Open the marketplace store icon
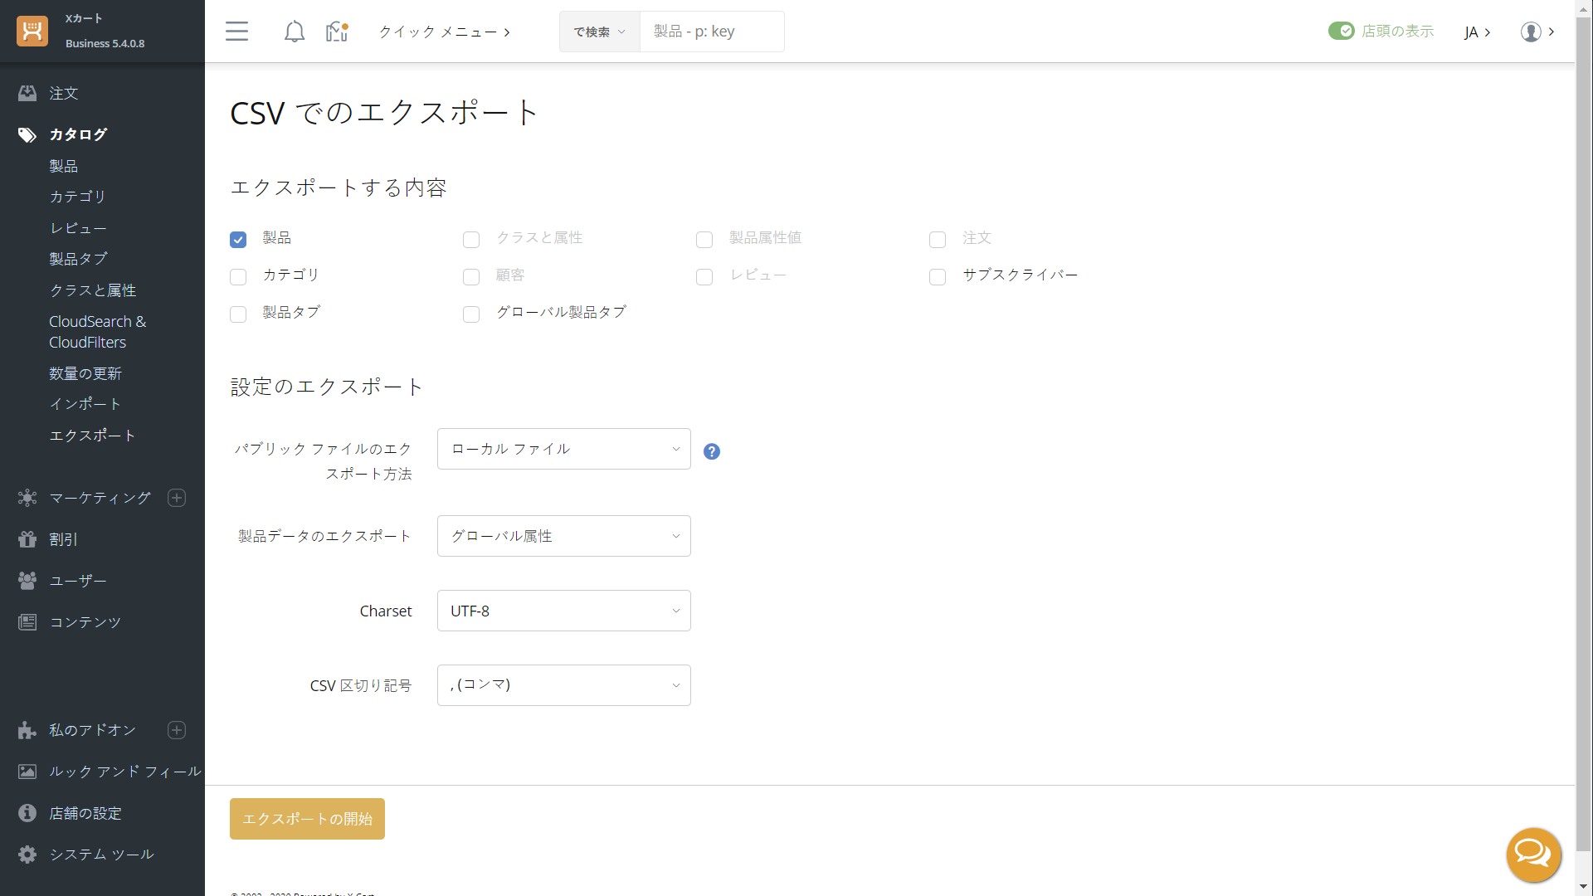This screenshot has height=896, width=1593. point(336,32)
